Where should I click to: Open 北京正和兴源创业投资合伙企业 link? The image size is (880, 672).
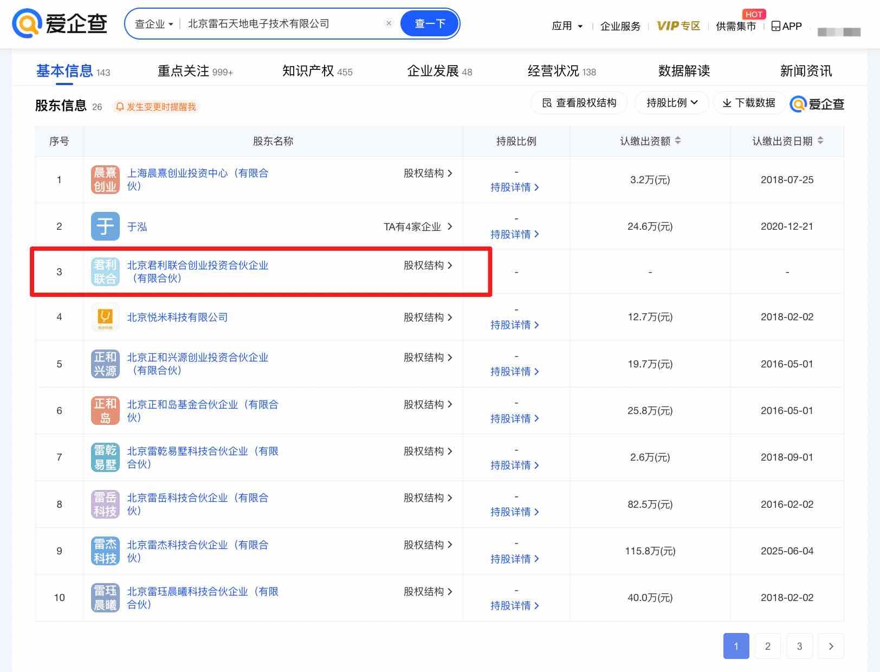click(198, 364)
